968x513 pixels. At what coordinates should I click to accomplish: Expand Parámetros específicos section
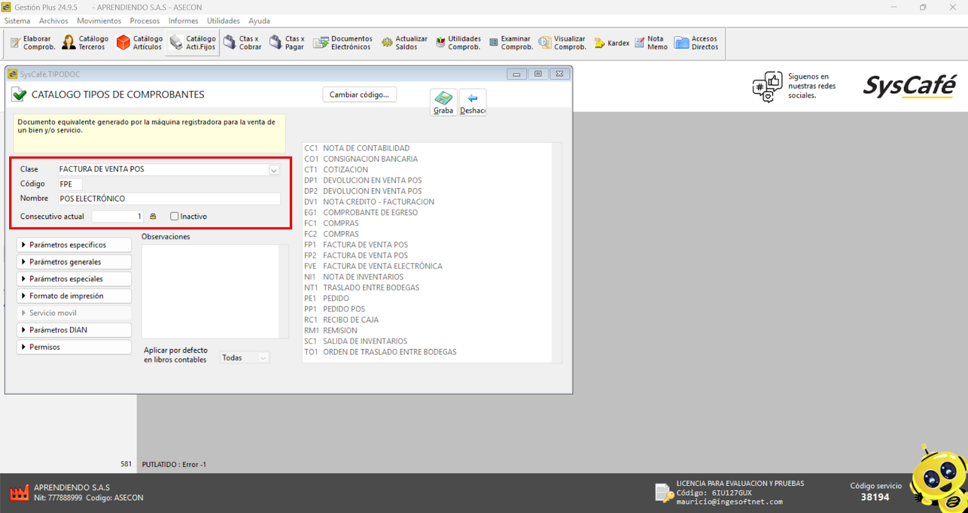click(x=74, y=245)
